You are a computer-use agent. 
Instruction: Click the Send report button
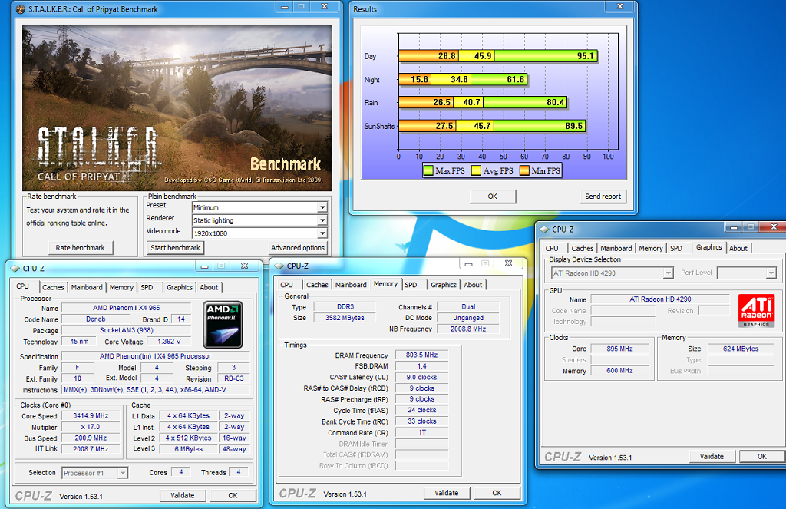[603, 197]
